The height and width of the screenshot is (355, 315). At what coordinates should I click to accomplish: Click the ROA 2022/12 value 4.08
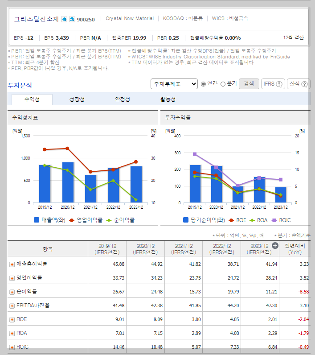point(234,333)
